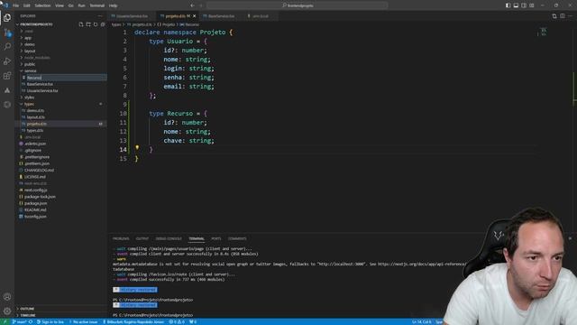This screenshot has height=325, width=577.
Task: Click the new file name input in service folder
Action: (67, 78)
